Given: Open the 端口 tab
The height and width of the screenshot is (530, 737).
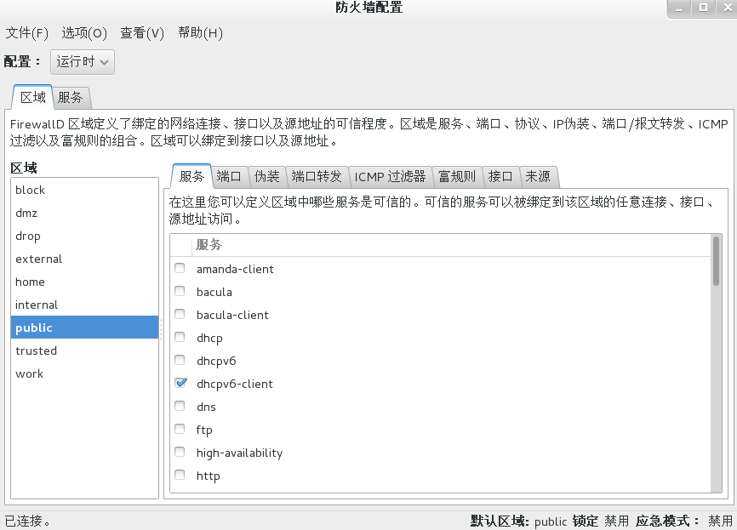Looking at the screenshot, I should [x=229, y=177].
